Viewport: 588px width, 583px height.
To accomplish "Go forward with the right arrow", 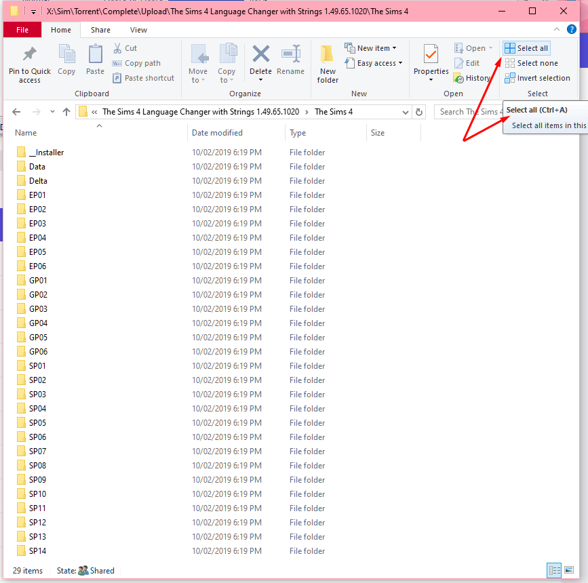I will (36, 112).
